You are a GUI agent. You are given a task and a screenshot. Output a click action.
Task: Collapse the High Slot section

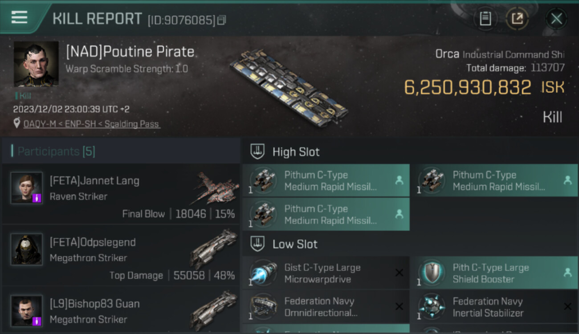pos(296,152)
